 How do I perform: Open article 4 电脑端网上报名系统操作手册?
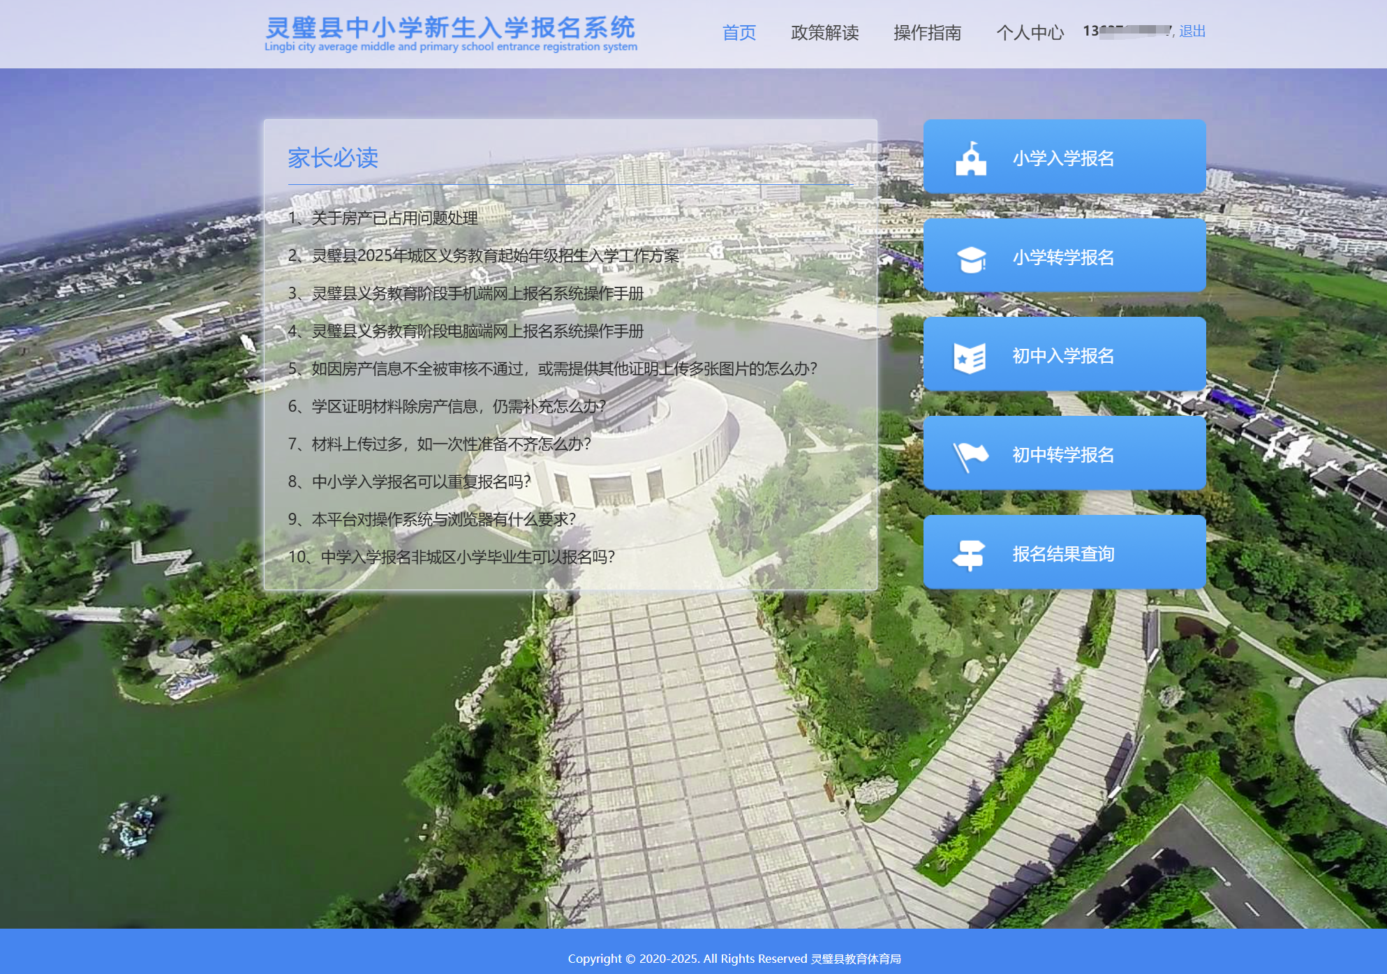pos(466,331)
